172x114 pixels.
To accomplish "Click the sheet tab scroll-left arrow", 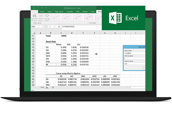I will (33, 87).
